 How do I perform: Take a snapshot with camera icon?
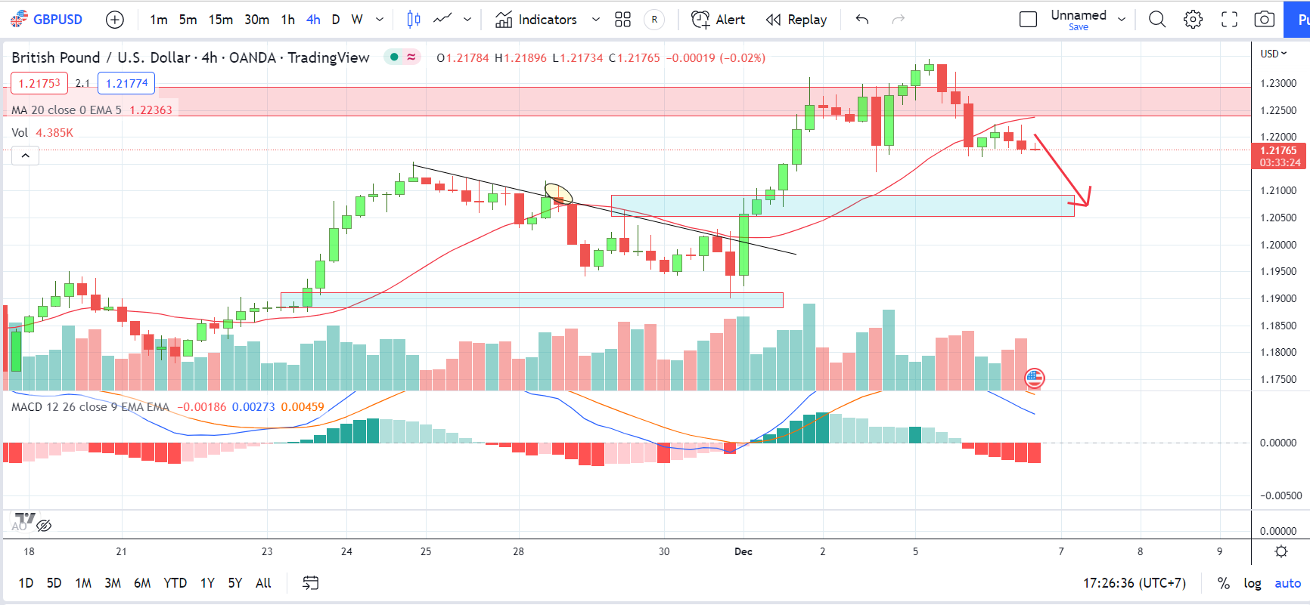(x=1265, y=20)
